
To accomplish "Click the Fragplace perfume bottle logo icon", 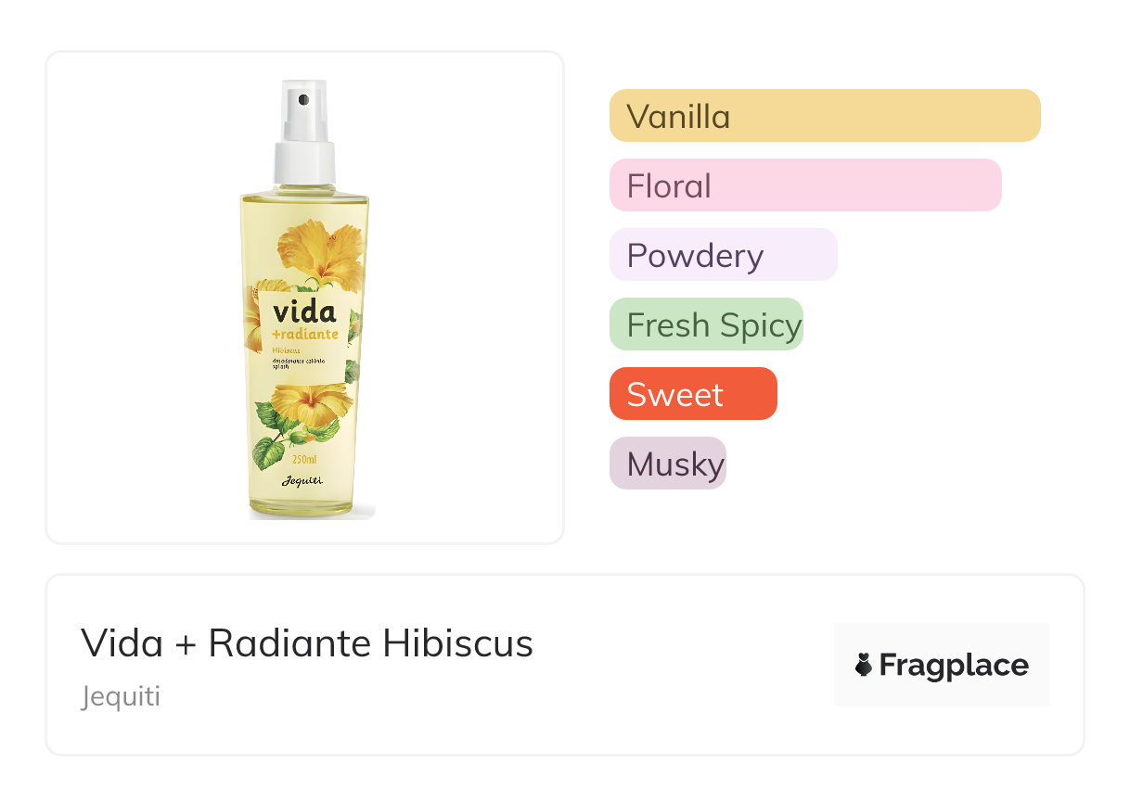I will [x=864, y=665].
